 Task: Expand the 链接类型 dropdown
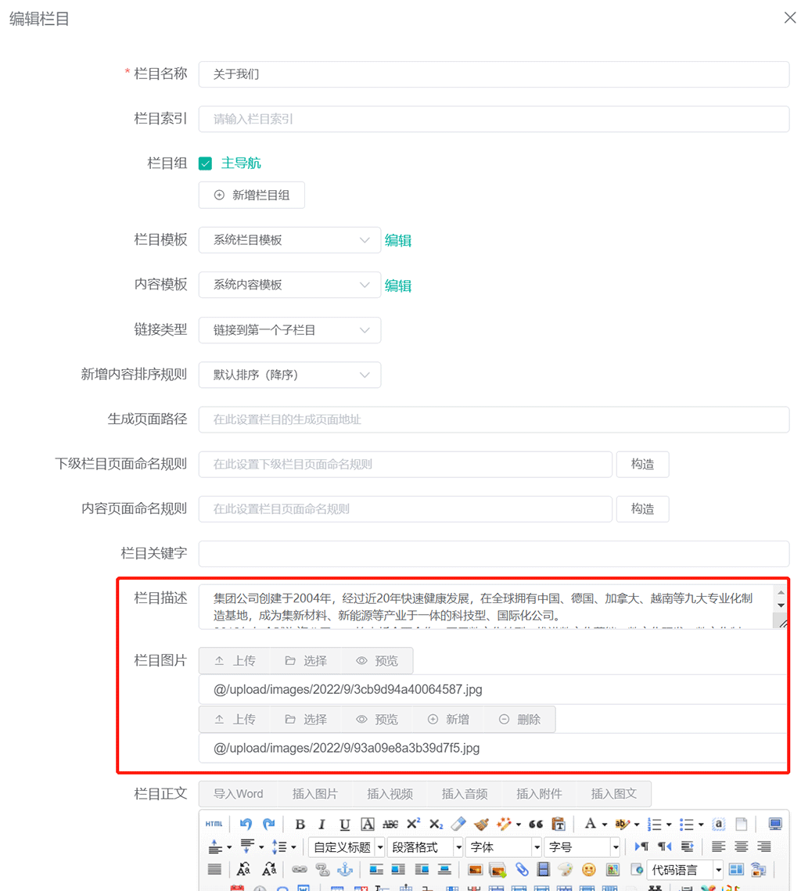pos(289,330)
